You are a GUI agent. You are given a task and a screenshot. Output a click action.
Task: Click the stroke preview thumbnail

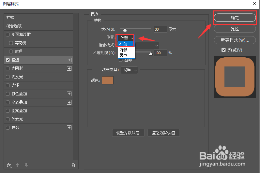coord(235,77)
